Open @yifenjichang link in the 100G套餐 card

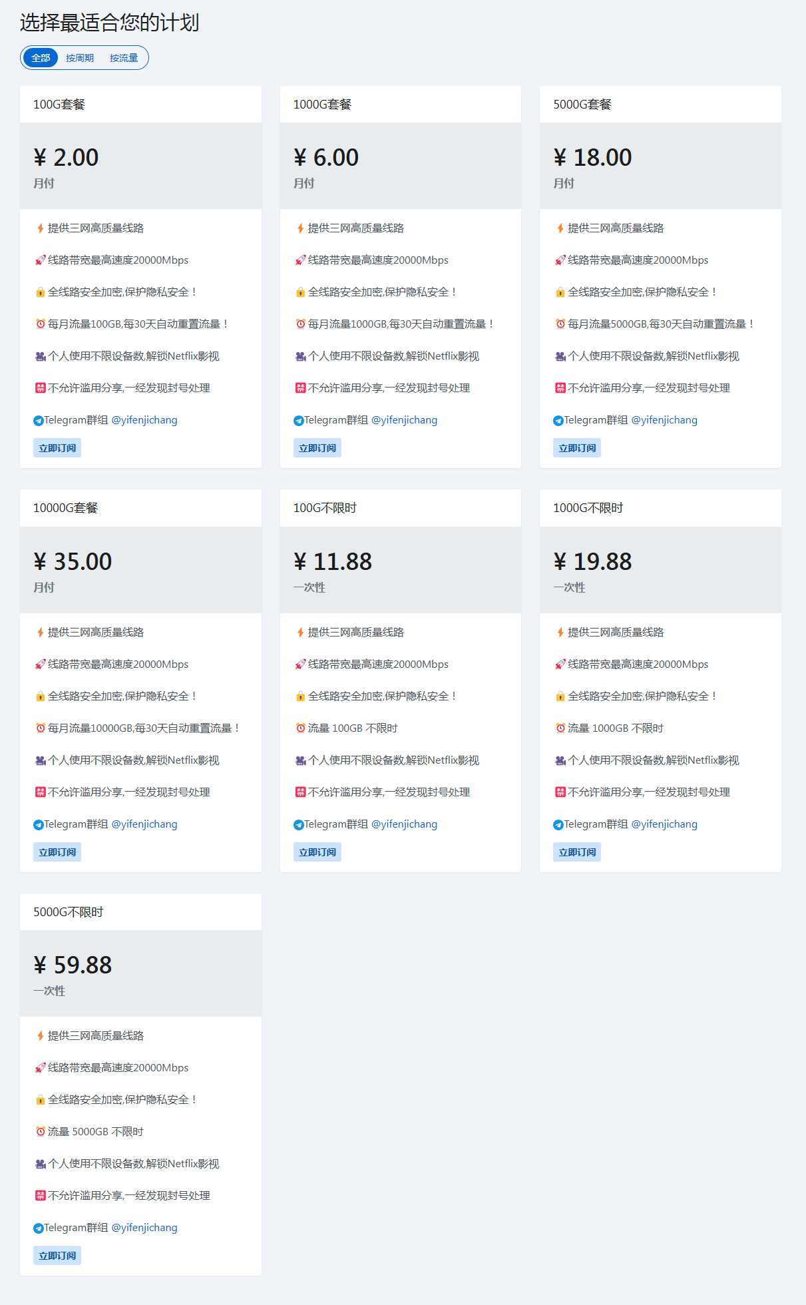(144, 420)
